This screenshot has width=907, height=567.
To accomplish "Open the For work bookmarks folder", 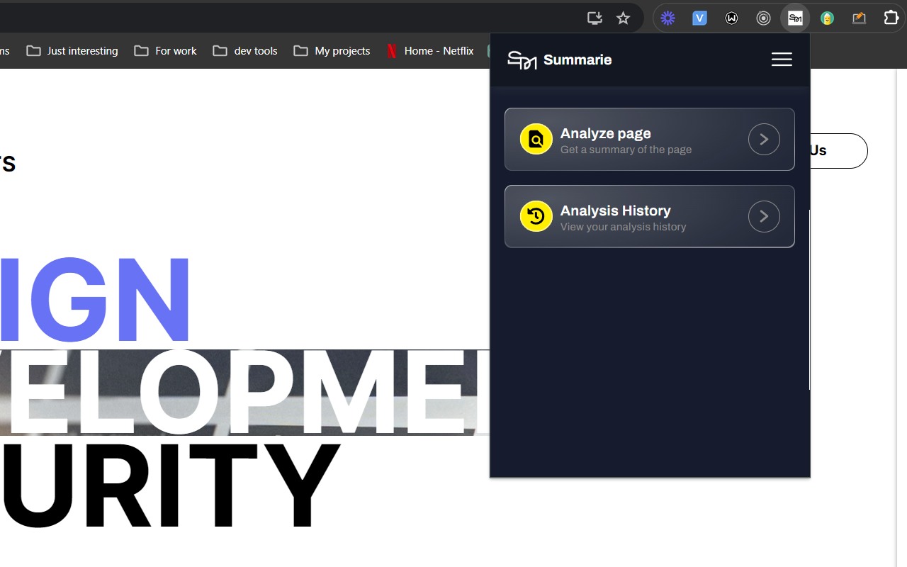I will tap(166, 51).
